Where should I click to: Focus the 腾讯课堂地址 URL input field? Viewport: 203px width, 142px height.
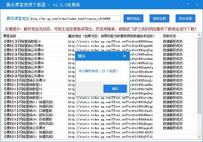(75, 19)
